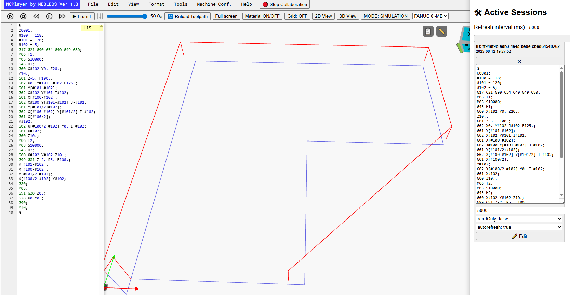
Task: Pause the simulation playback
Action: pyautogui.click(x=49, y=16)
